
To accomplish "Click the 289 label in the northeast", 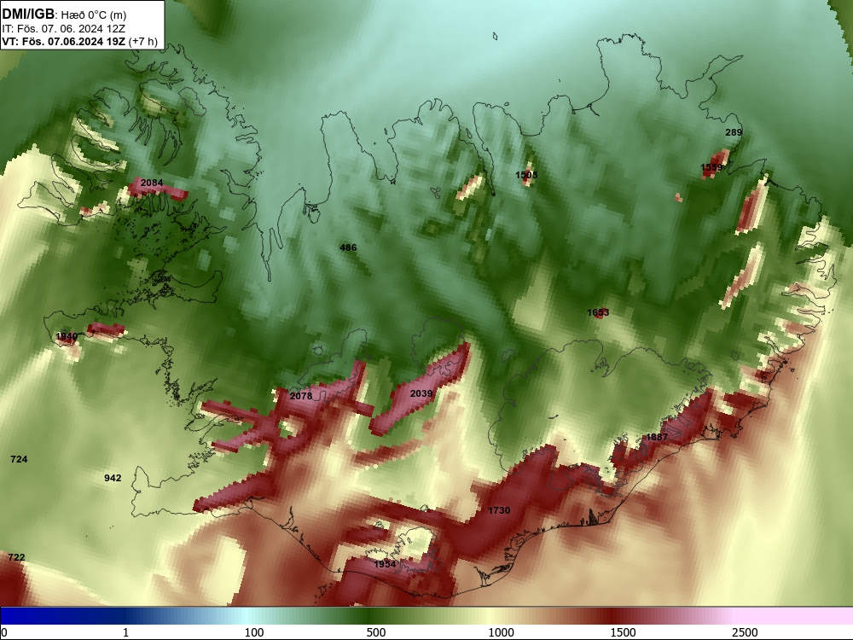I will click(734, 132).
